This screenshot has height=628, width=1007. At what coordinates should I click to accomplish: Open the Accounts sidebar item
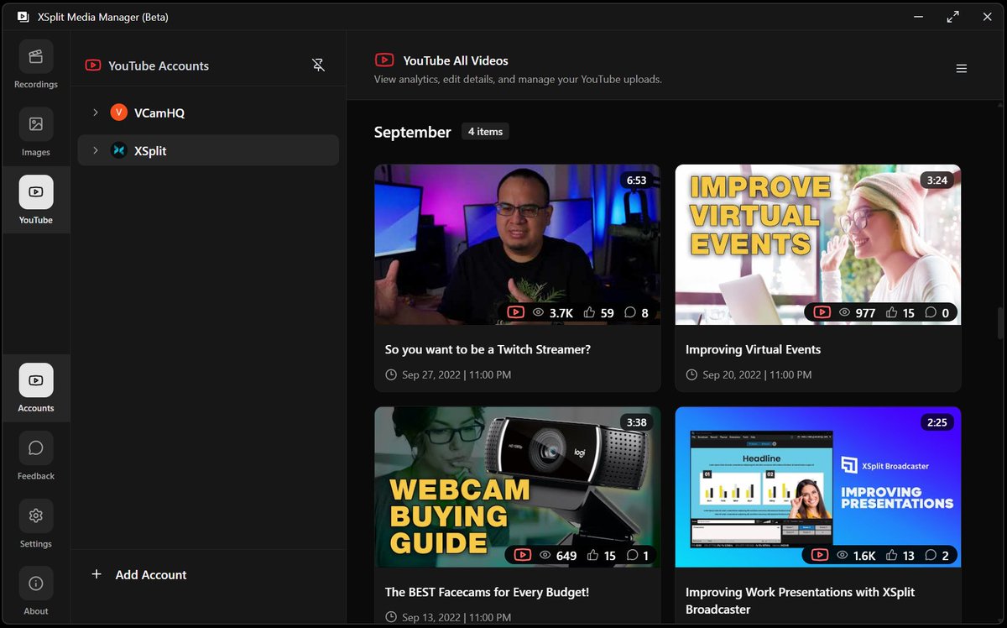tap(36, 388)
